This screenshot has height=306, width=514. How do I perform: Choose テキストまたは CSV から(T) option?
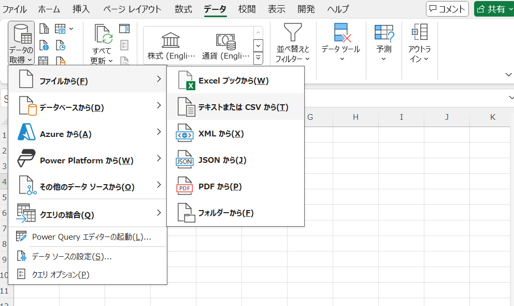pyautogui.click(x=235, y=107)
